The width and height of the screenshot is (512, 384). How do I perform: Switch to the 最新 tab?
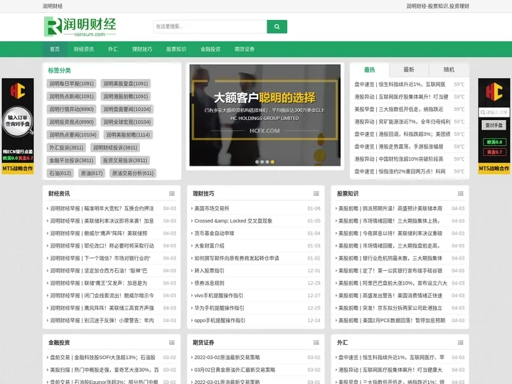pyautogui.click(x=409, y=70)
